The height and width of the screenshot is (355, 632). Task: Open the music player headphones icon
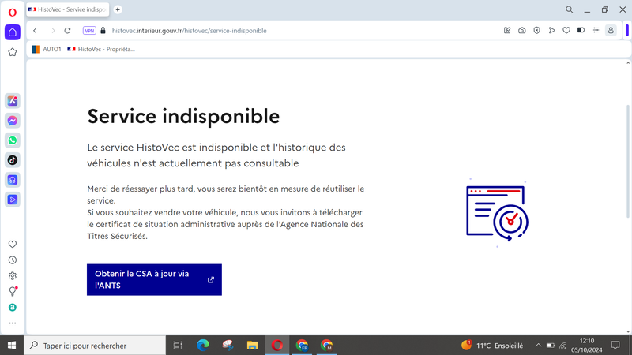point(13,180)
